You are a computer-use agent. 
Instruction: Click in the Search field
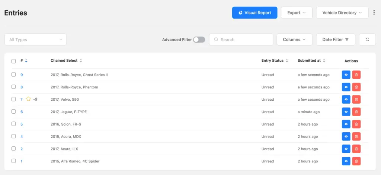click(241, 39)
